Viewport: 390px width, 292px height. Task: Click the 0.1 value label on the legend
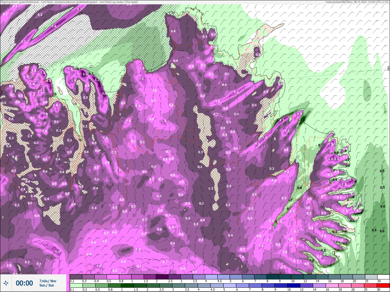(72, 290)
